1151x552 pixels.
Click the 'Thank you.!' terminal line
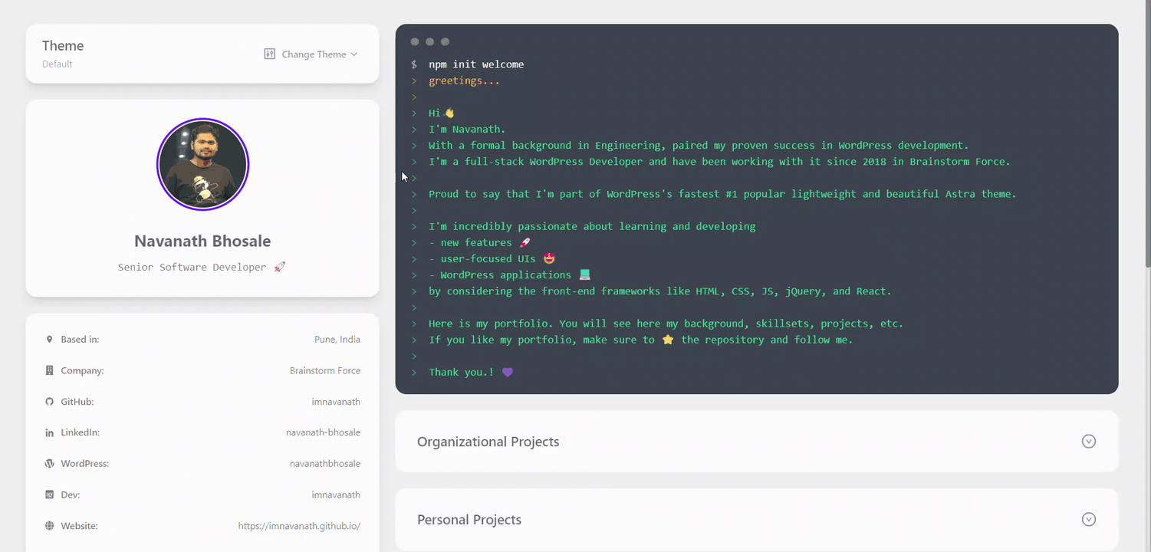[x=471, y=372]
